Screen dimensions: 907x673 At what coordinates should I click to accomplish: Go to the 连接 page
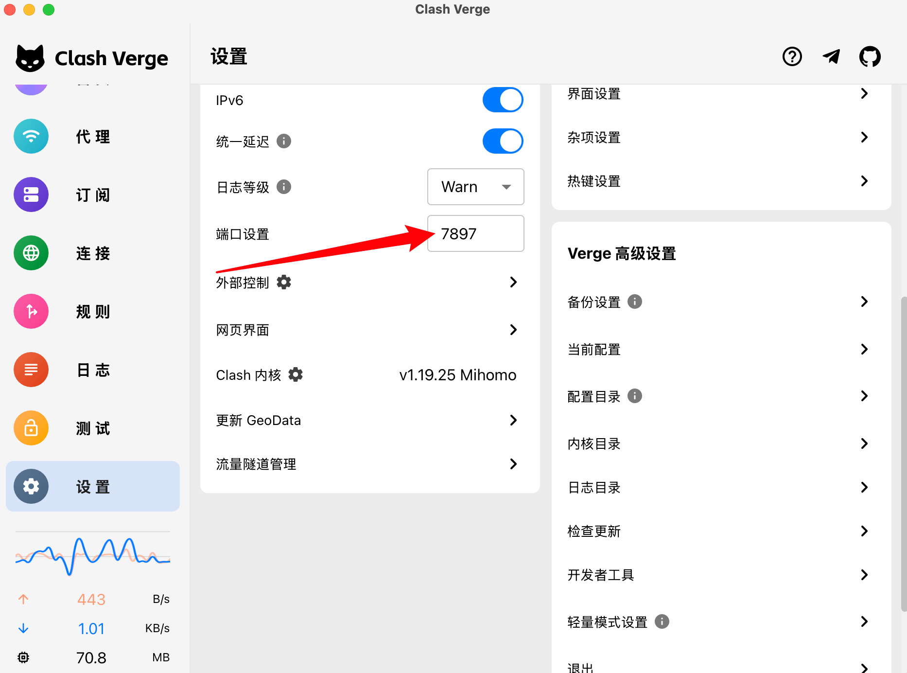93,253
